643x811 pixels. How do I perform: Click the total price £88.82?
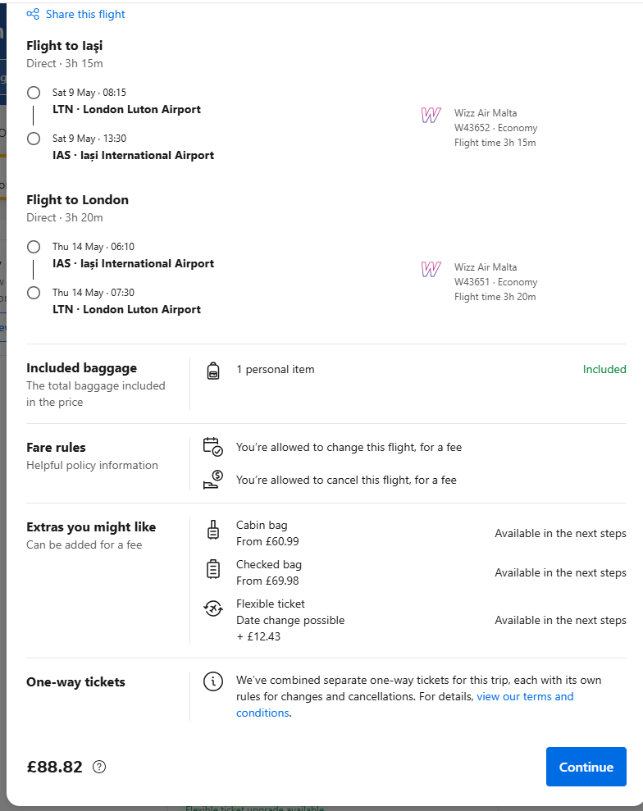54,767
